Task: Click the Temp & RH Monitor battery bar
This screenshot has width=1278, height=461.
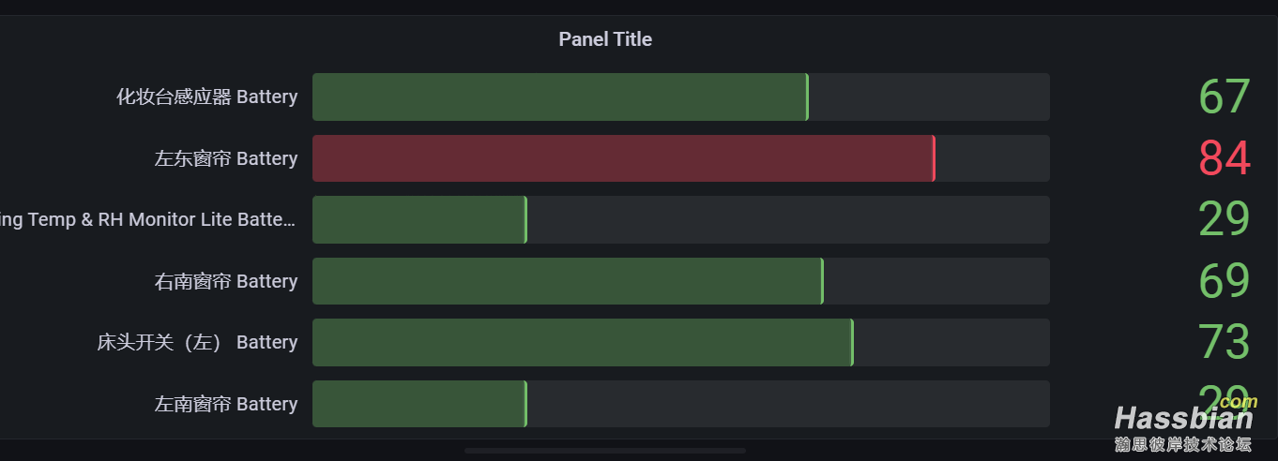Action: (419, 219)
